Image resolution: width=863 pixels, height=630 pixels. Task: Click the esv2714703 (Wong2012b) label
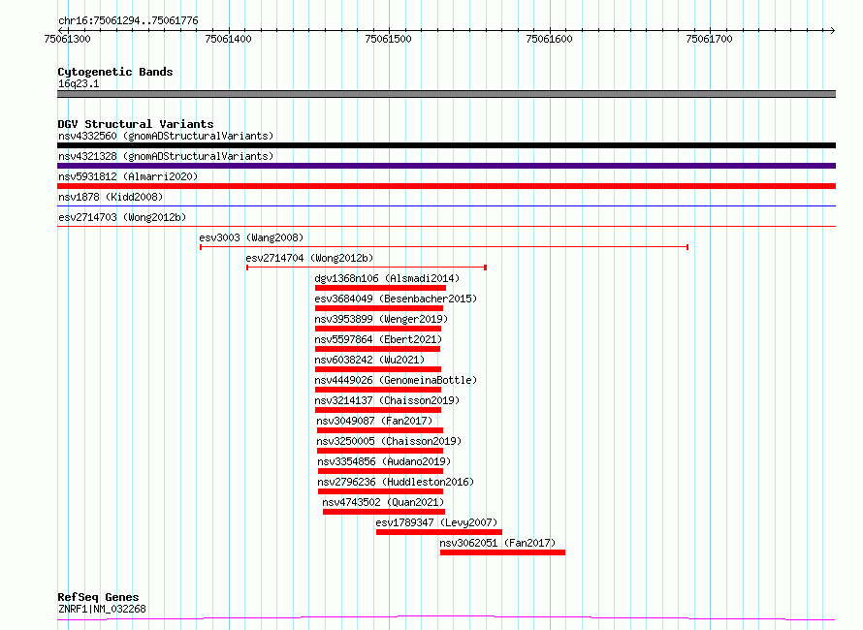tap(122, 217)
